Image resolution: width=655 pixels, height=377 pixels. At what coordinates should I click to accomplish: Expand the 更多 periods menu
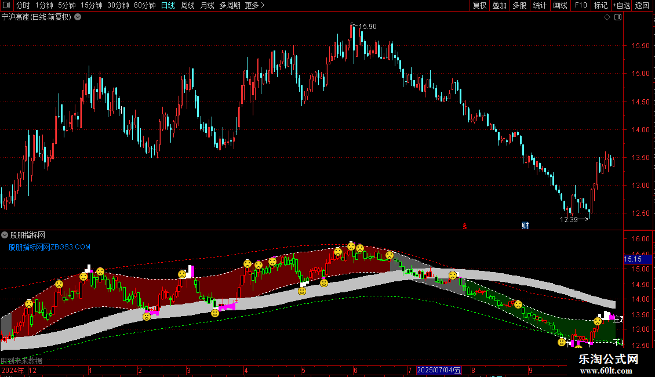[x=254, y=5]
